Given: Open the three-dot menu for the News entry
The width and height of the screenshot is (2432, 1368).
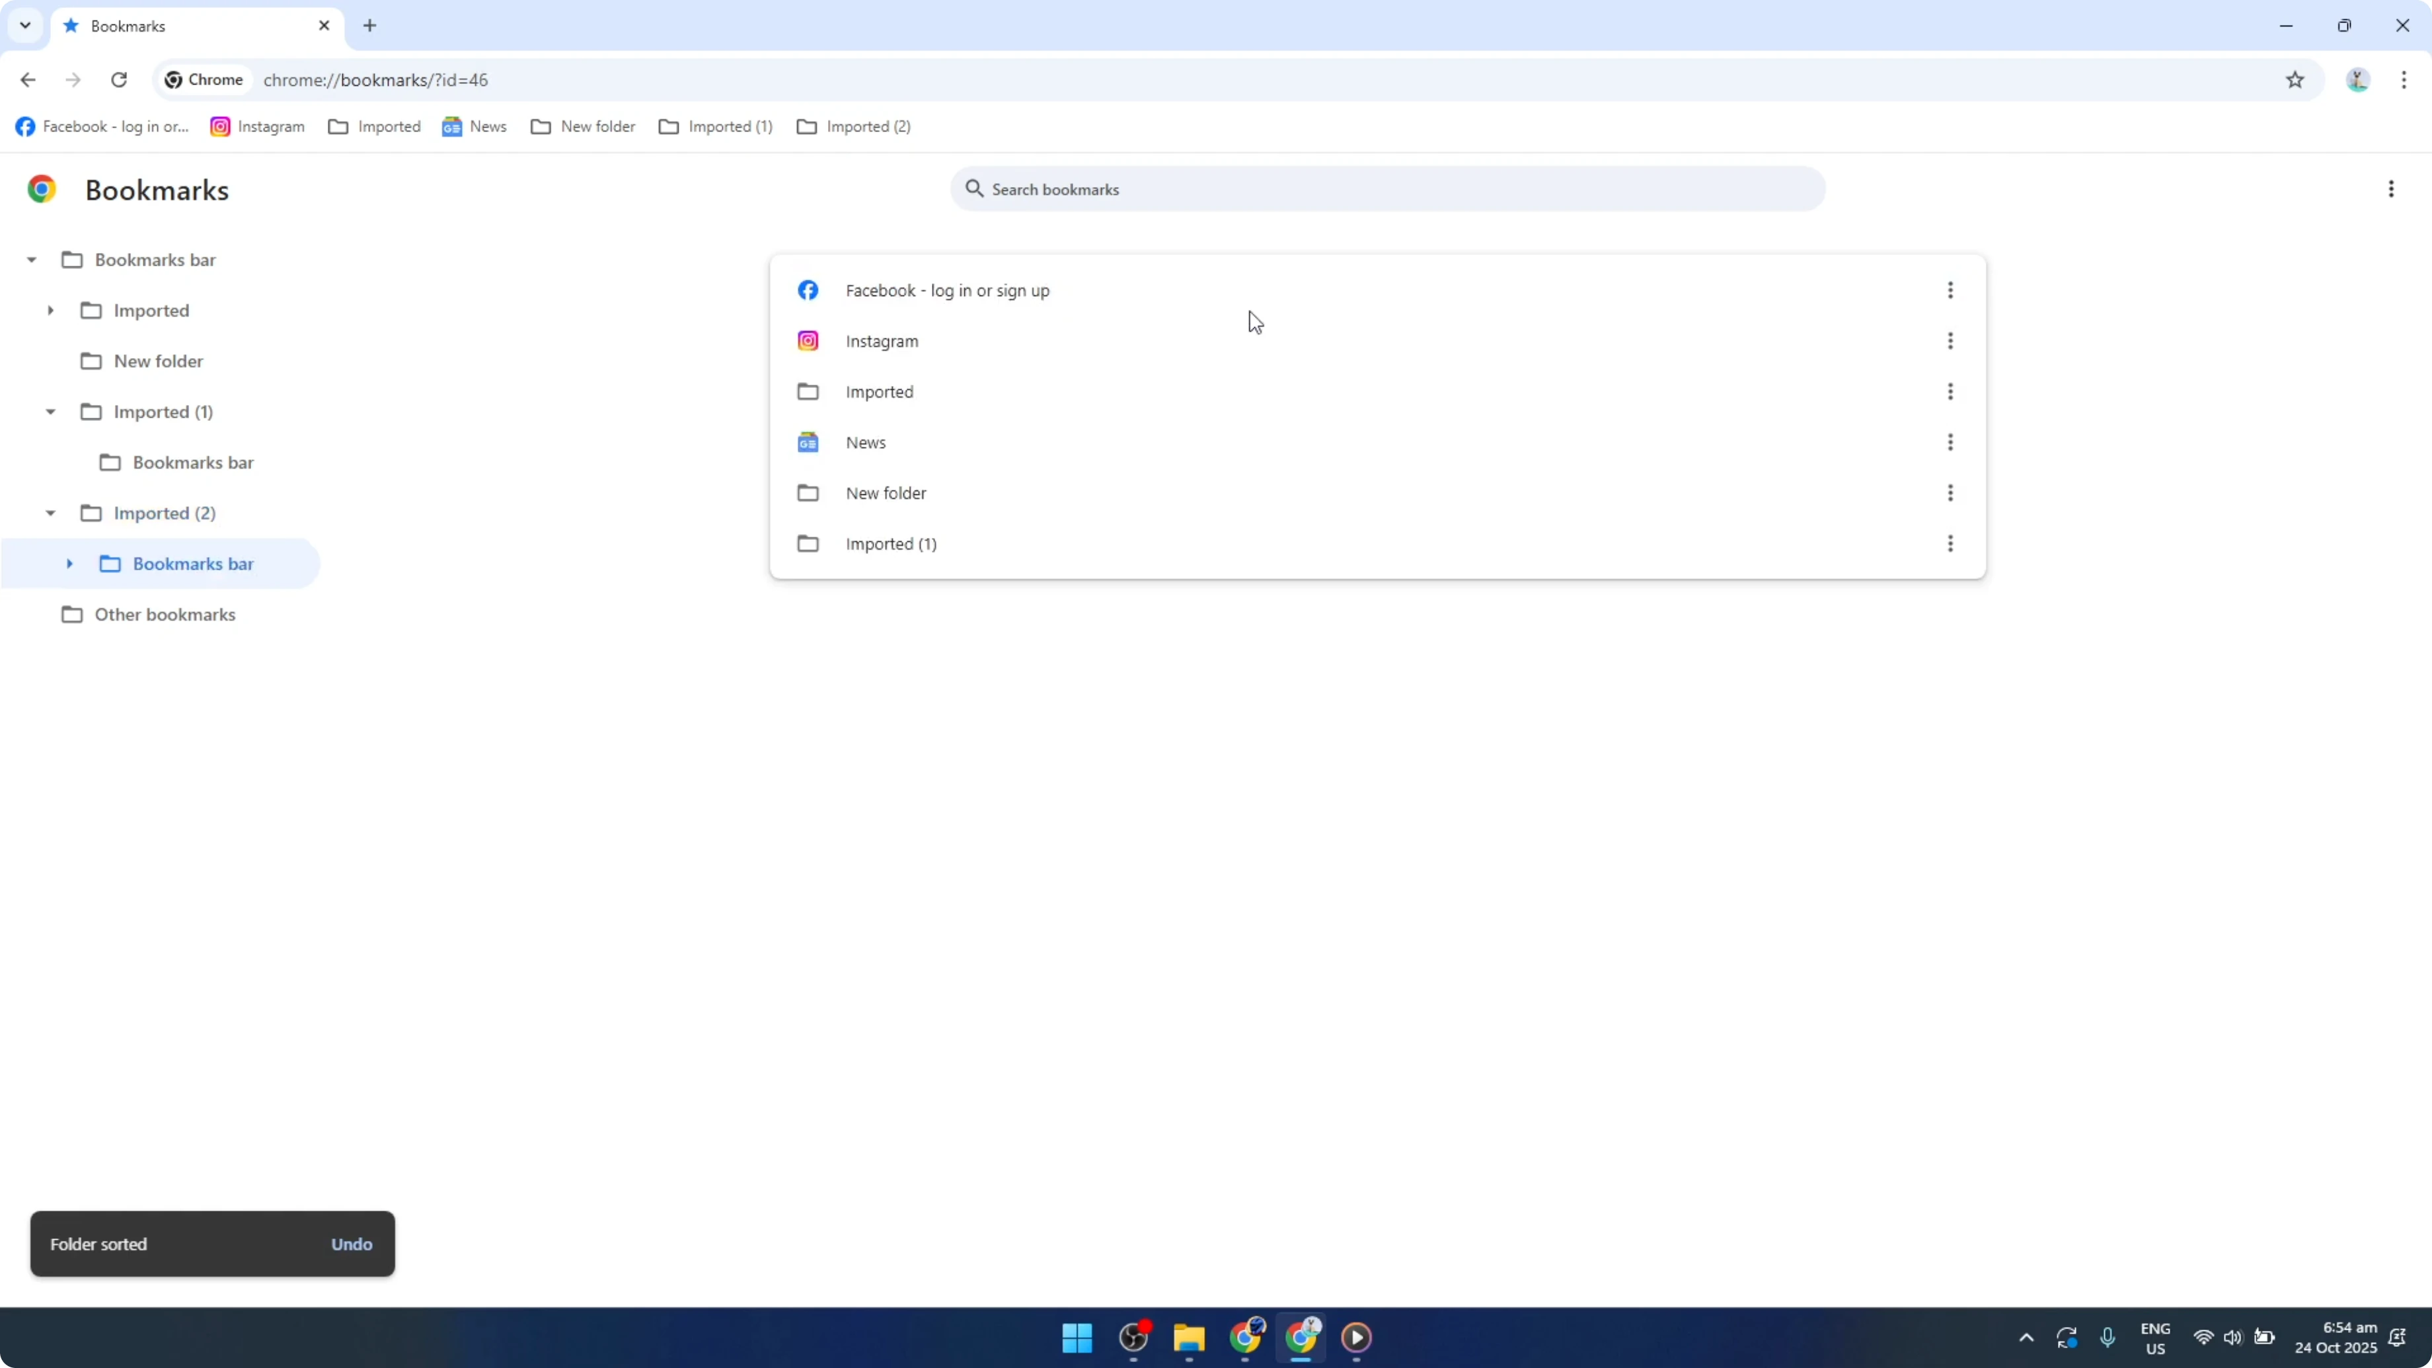Looking at the screenshot, I should point(1950,442).
